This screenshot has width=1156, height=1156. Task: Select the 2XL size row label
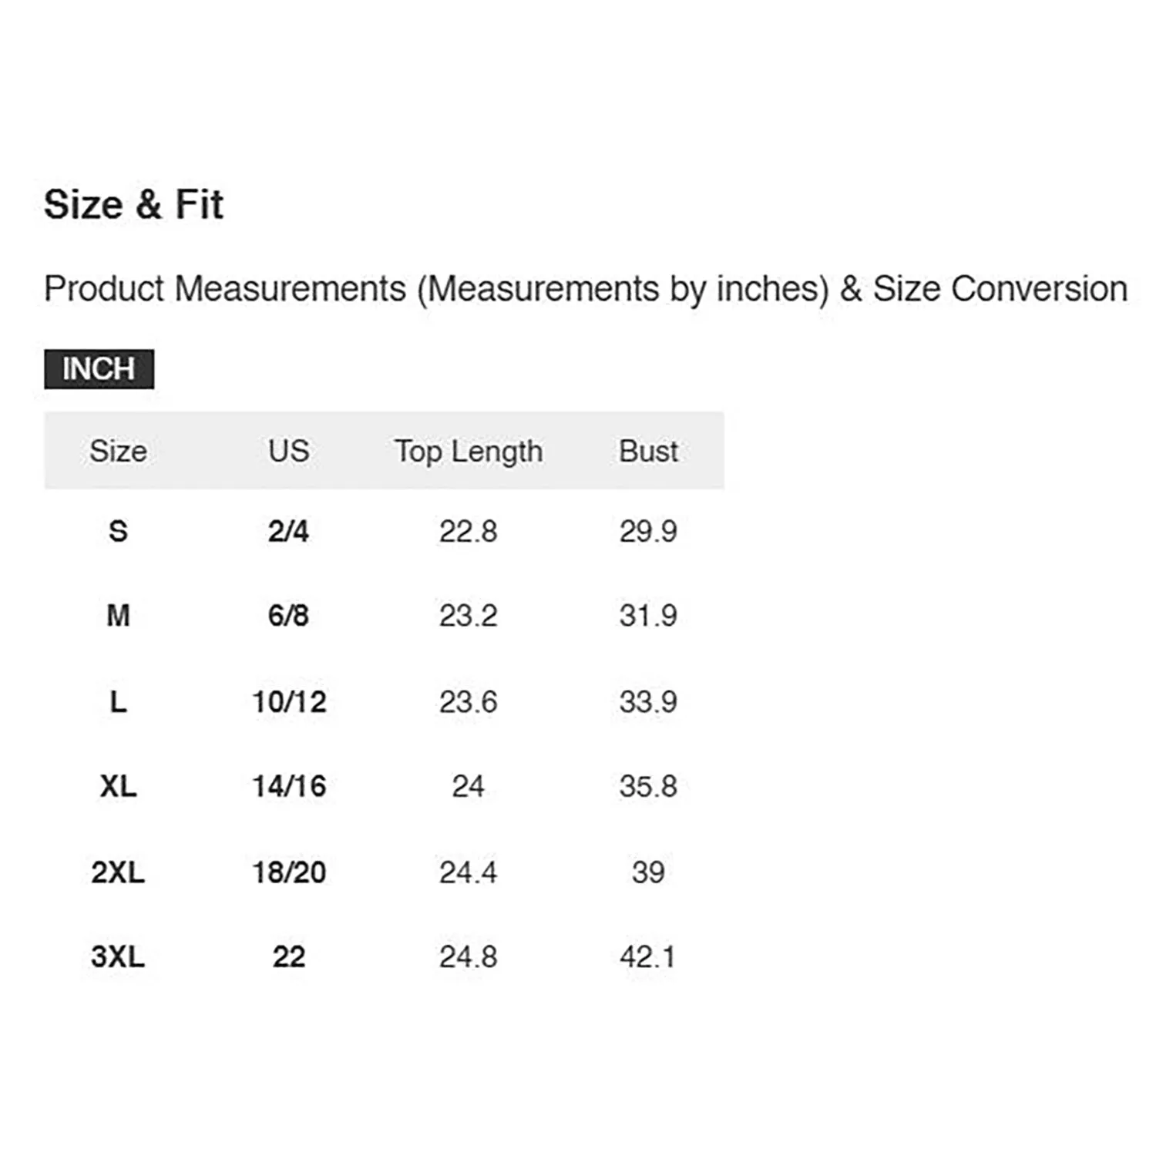118,872
